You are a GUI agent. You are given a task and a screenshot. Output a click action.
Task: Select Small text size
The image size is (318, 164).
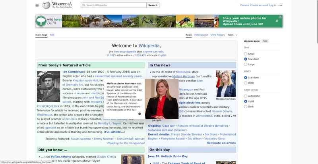(x=246, y=54)
